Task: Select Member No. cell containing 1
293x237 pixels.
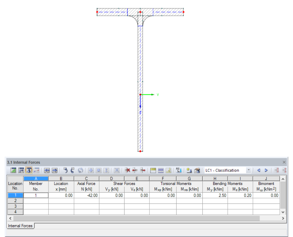Action: pyautogui.click(x=36, y=195)
